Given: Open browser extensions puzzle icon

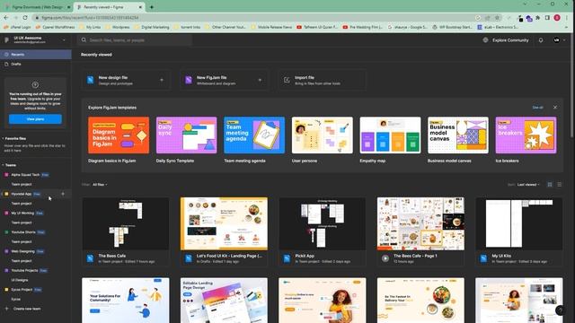Looking at the screenshot, I should pyautogui.click(x=538, y=18).
